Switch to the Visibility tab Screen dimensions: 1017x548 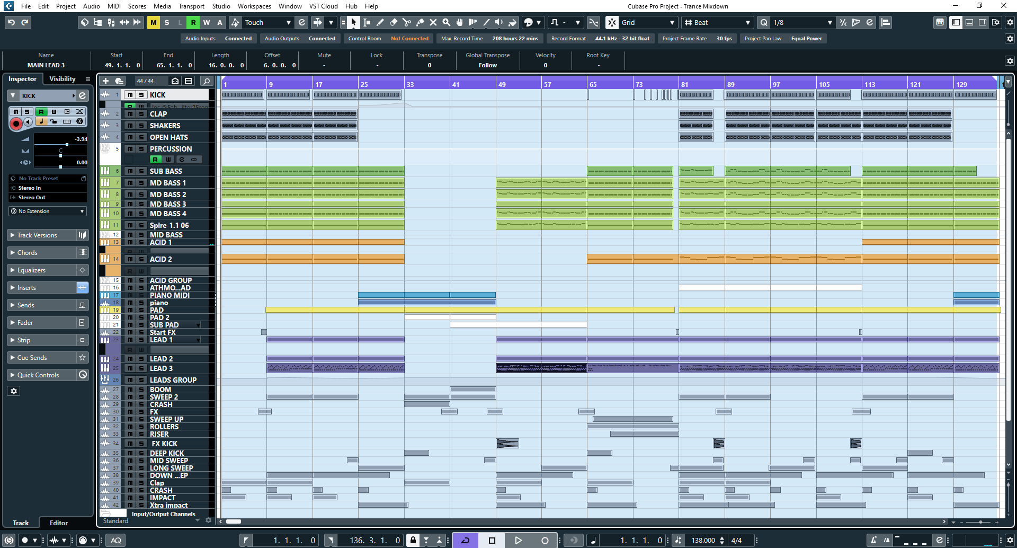(63, 79)
